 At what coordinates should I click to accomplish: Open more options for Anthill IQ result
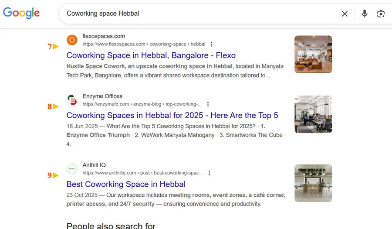(209, 173)
